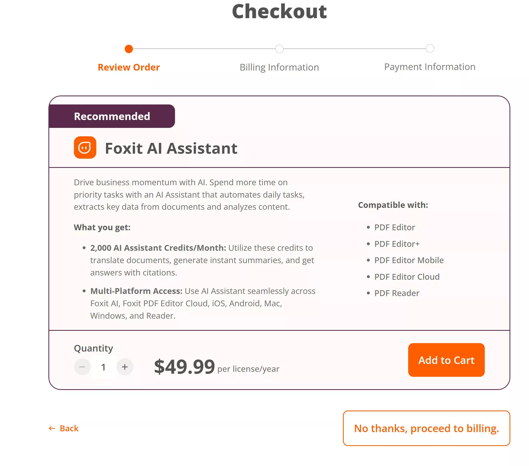
Task: Select the Billing Information step label
Action: pos(279,67)
